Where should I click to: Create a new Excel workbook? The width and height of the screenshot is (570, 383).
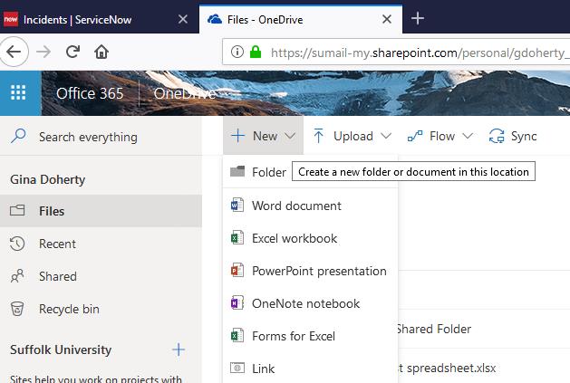(311, 238)
